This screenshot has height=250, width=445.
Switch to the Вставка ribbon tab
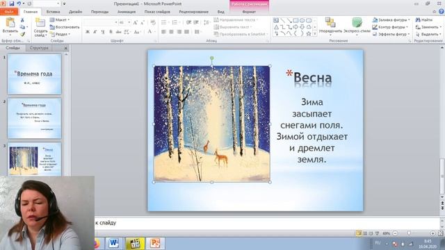pyautogui.click(x=53, y=12)
